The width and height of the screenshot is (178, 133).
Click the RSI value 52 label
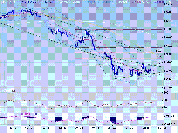13,91
